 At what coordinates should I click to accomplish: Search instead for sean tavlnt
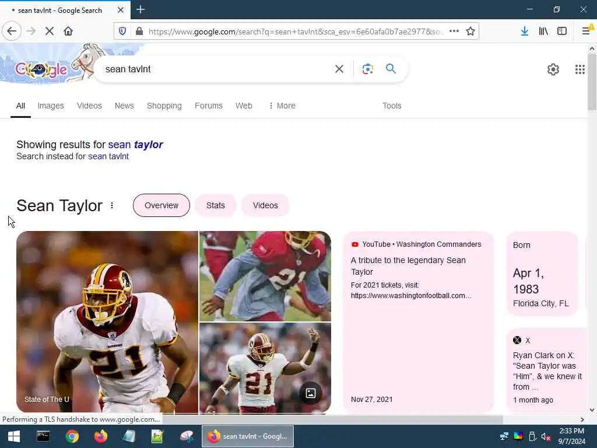108,156
